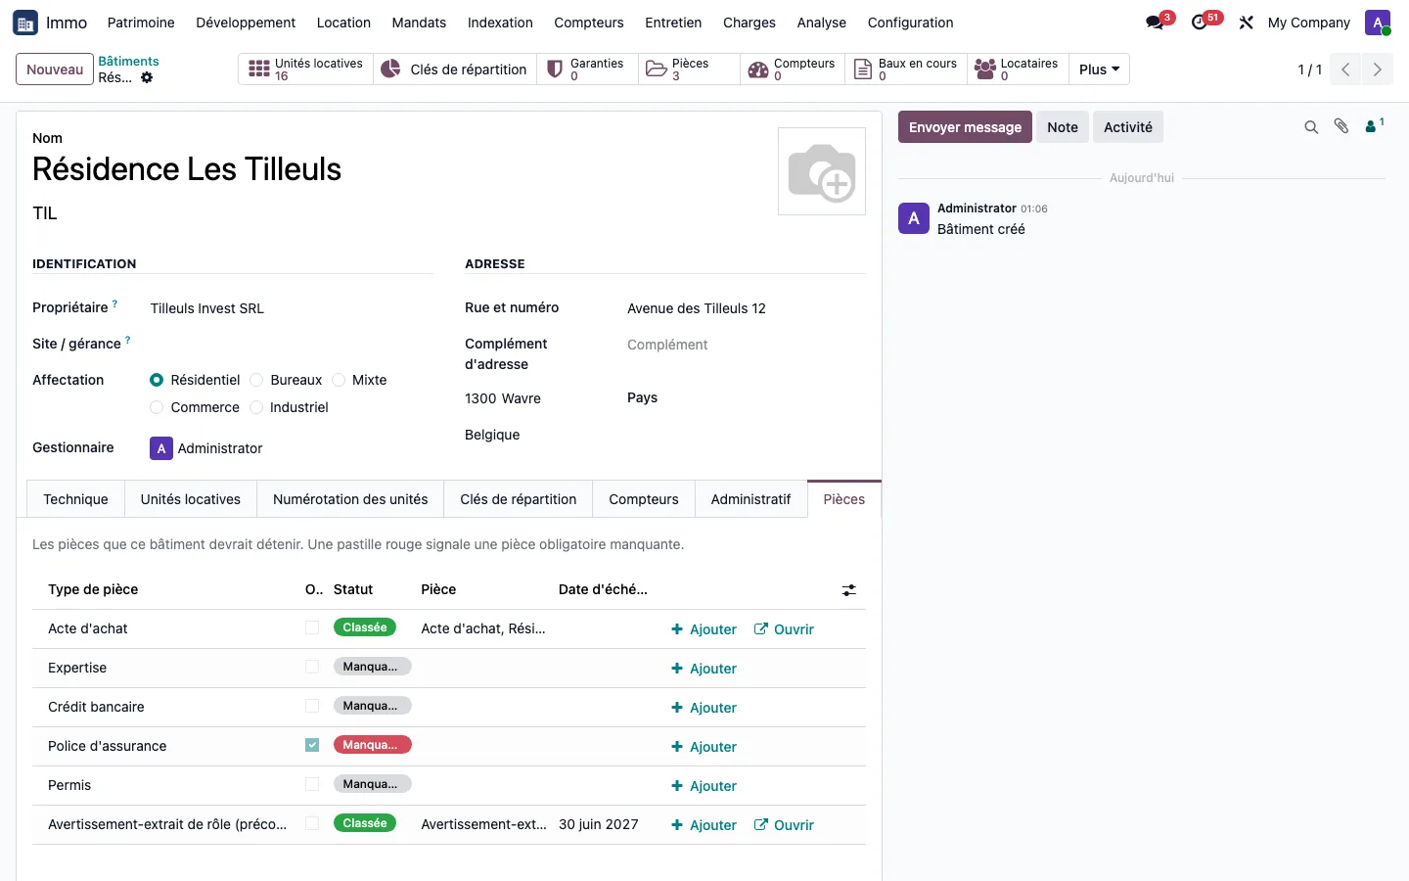Viewport: 1409px width, 881px height.
Task: Click the Nouveau button
Action: [x=55, y=70]
